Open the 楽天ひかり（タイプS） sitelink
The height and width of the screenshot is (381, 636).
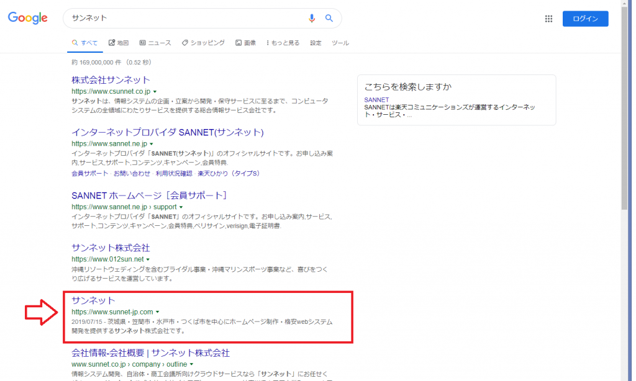tap(229, 174)
